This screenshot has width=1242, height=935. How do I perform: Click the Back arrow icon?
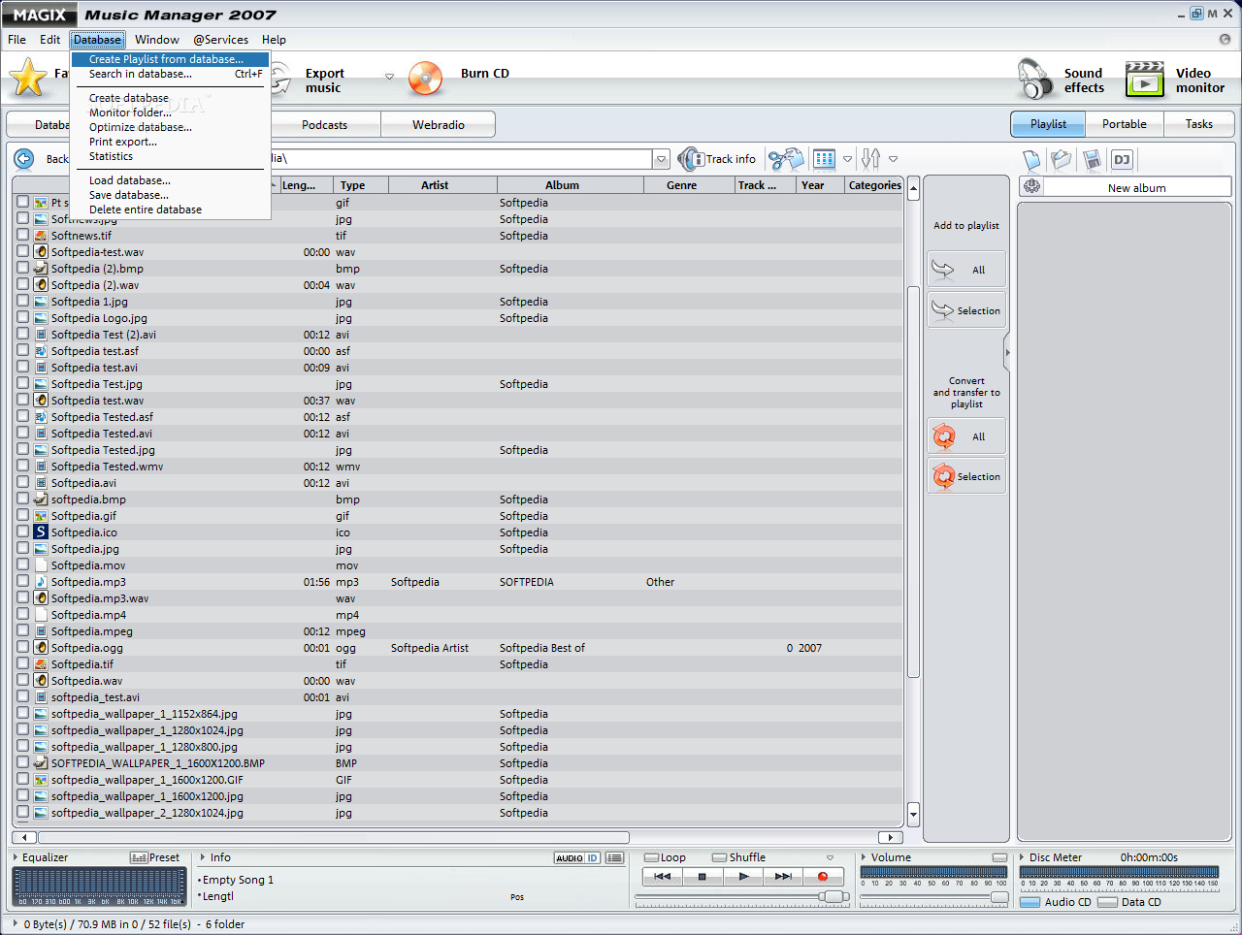(24, 159)
